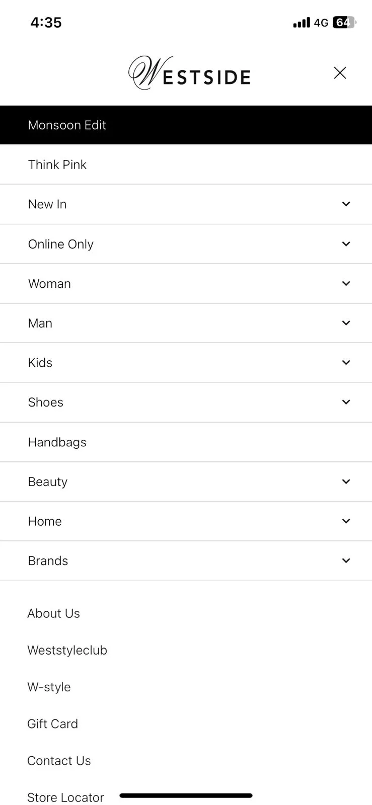The width and height of the screenshot is (372, 805).
Task: Expand the Man category arrow
Action: click(x=346, y=323)
